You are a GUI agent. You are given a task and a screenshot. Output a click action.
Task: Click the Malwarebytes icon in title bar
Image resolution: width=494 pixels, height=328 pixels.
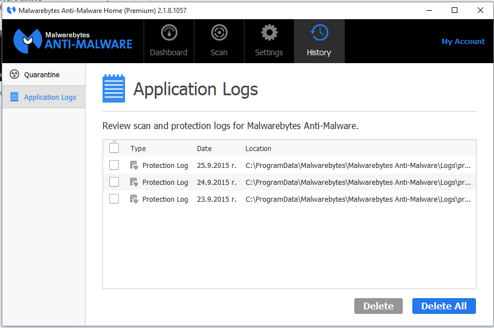11,10
